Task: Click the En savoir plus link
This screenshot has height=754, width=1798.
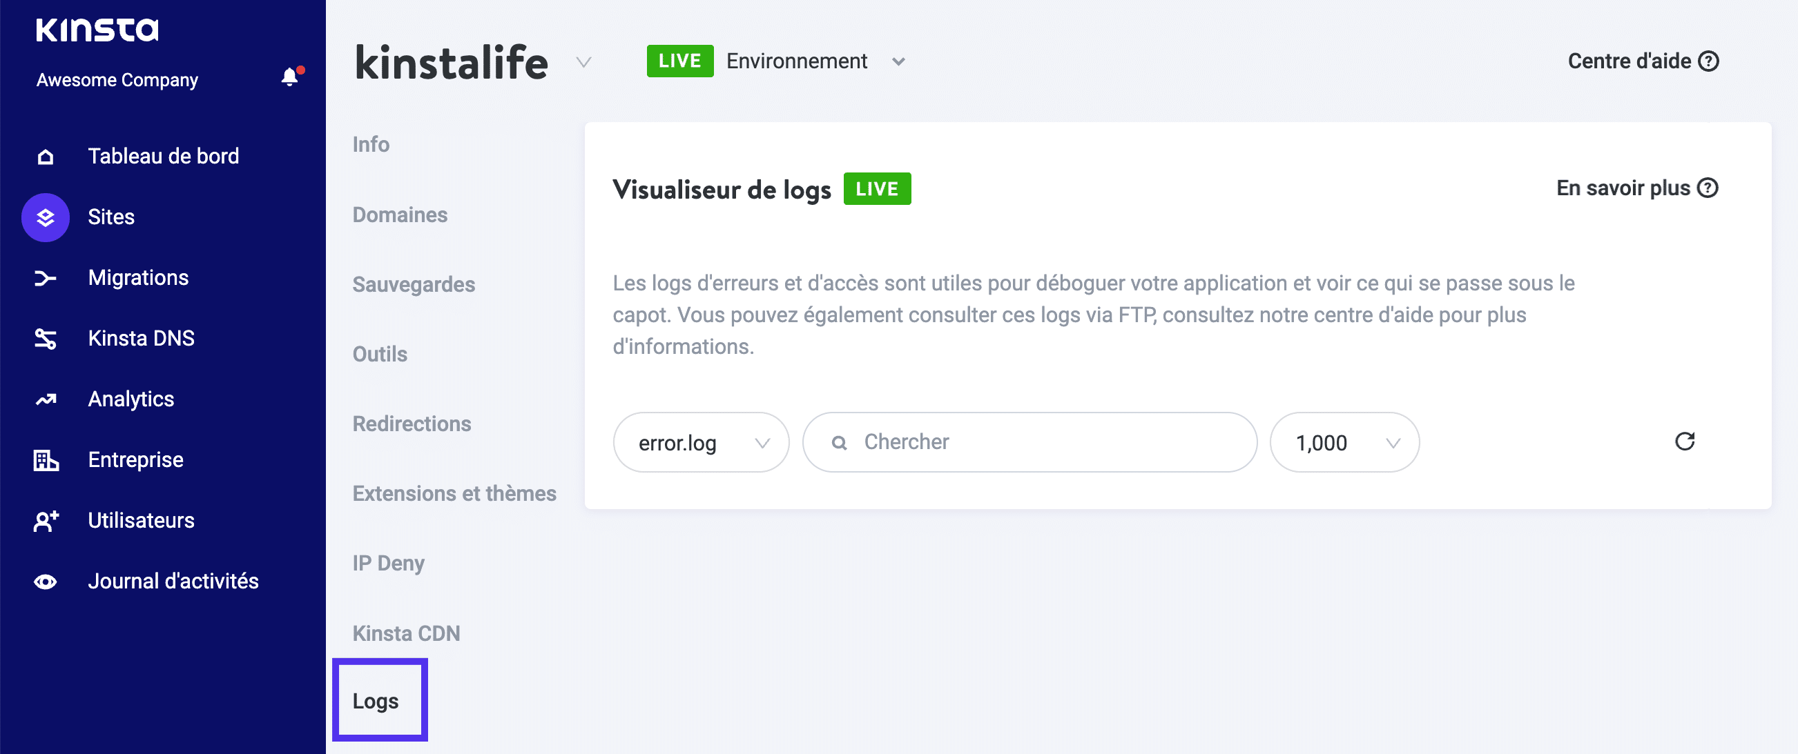Action: (x=1636, y=188)
